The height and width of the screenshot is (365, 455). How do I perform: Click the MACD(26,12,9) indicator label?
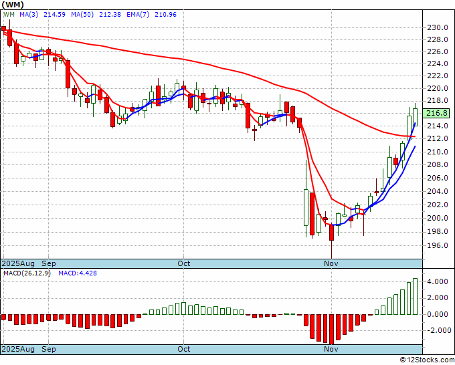click(x=27, y=273)
